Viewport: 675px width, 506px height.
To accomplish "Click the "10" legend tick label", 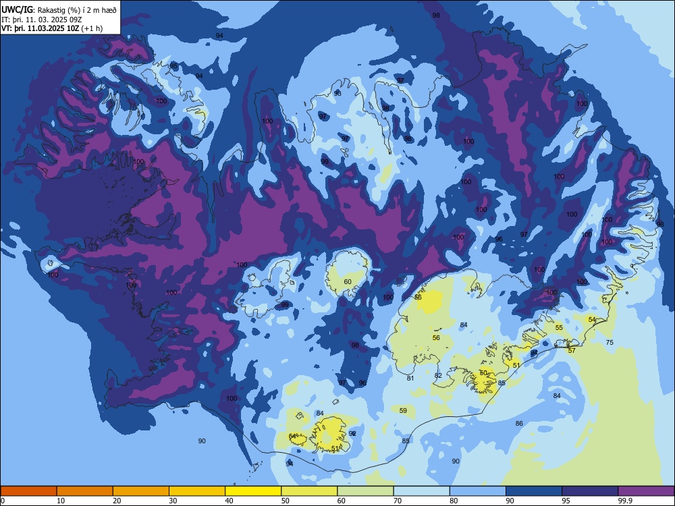I will pyautogui.click(x=61, y=501).
